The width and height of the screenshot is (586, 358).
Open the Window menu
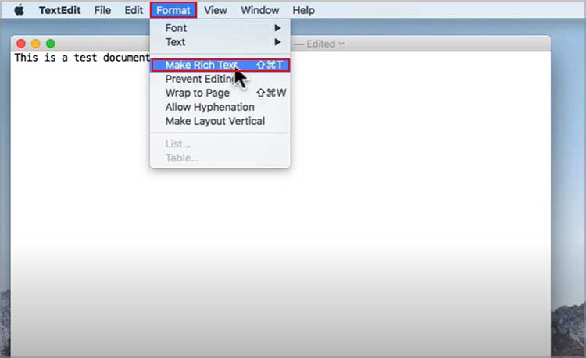(x=259, y=10)
